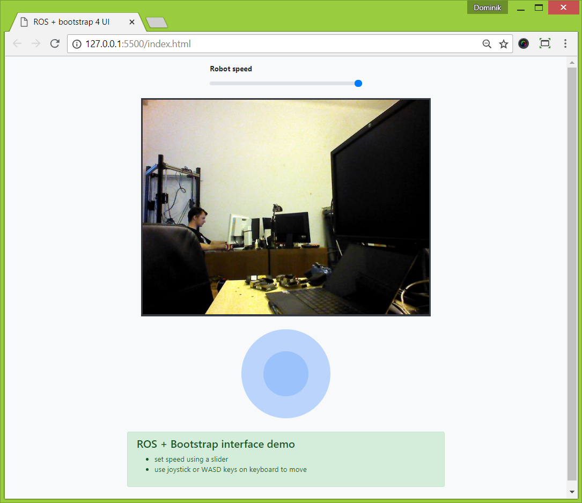Maximize the browser window
Screen dimensions: 582x503
tap(539, 8)
